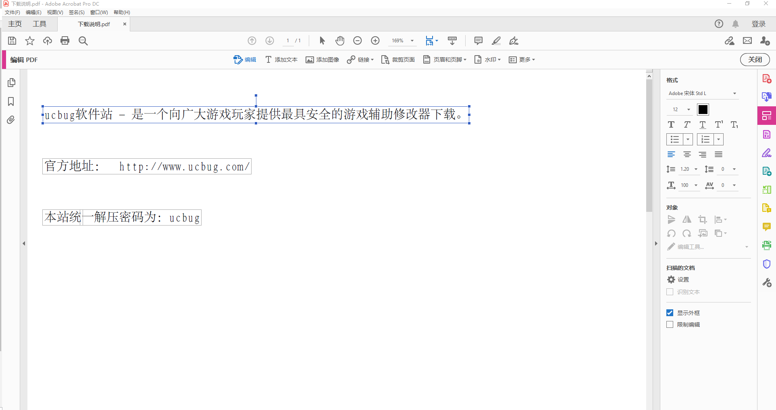
Task: Toggle left text alignment
Action: click(671, 154)
